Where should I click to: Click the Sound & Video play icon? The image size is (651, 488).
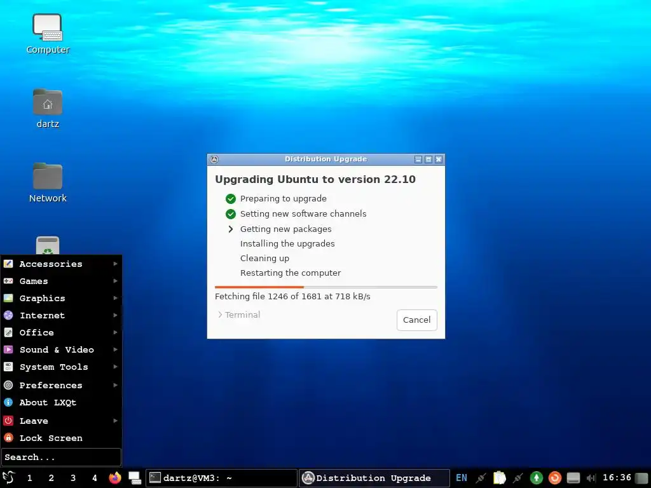point(8,349)
